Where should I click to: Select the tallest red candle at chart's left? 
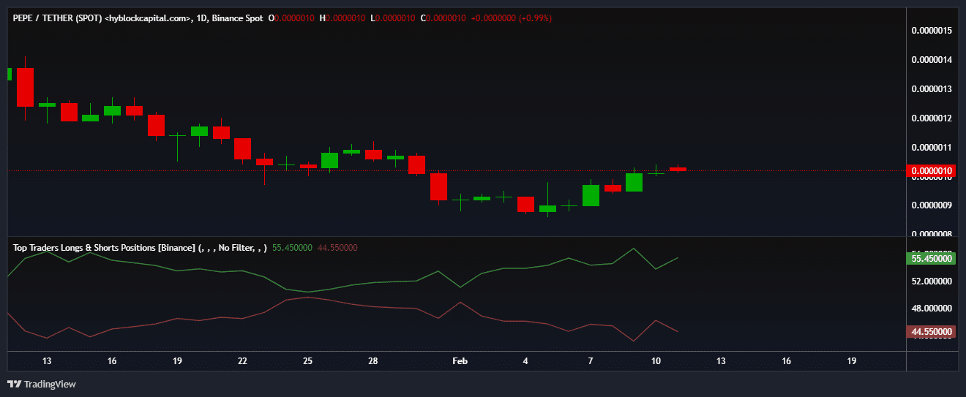[x=26, y=87]
